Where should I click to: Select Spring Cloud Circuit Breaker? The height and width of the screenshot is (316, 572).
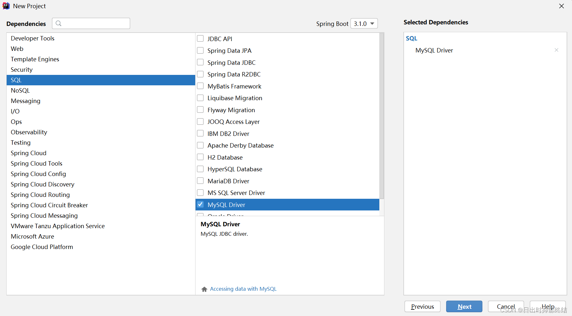[101, 205]
